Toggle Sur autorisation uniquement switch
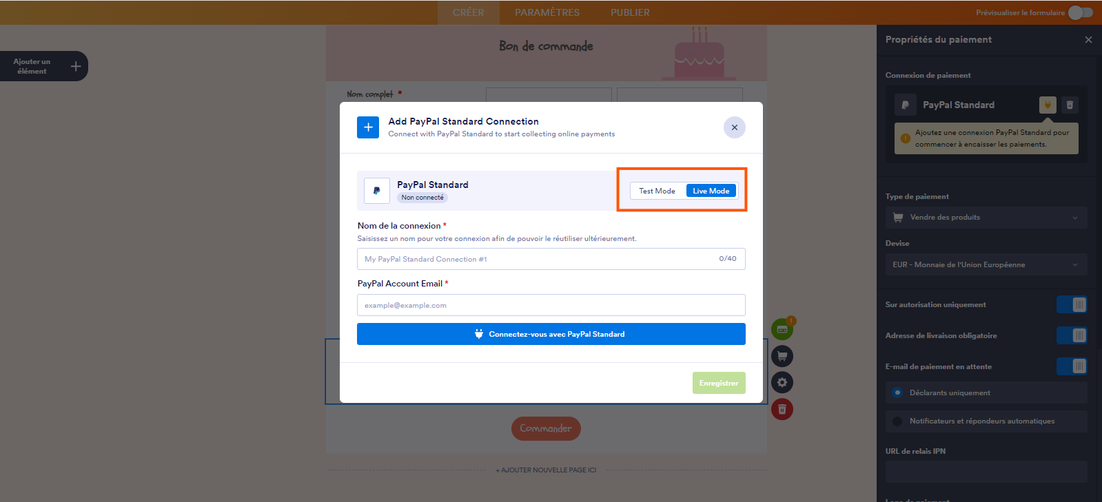1102x502 pixels. pos(1072,304)
